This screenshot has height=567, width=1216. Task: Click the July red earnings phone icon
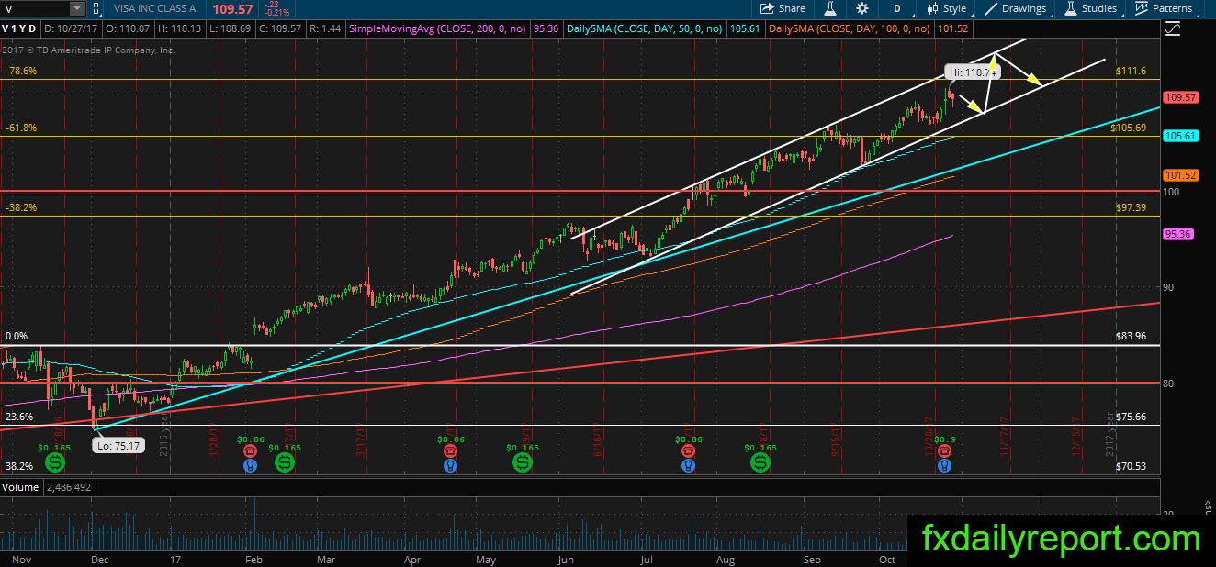click(687, 451)
